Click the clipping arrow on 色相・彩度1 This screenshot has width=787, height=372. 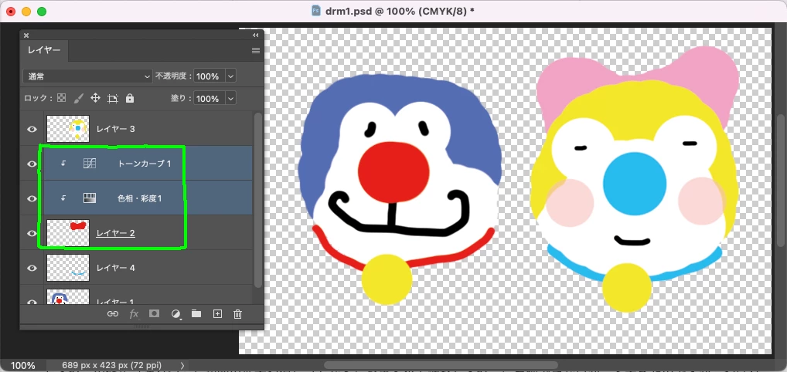63,198
